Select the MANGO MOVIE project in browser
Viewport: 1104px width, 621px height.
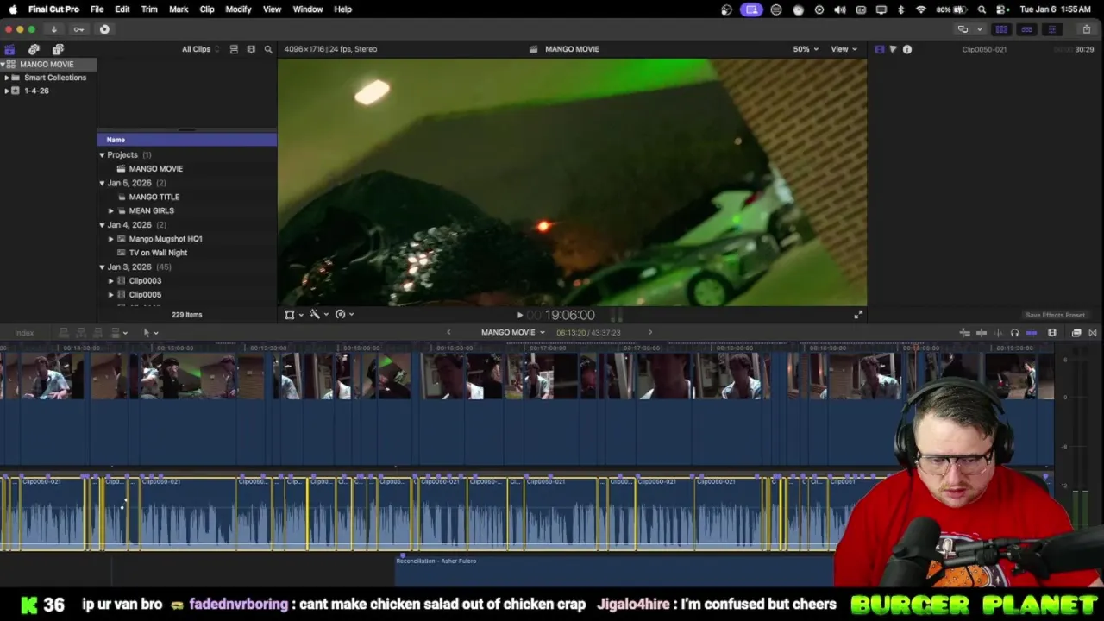point(155,169)
